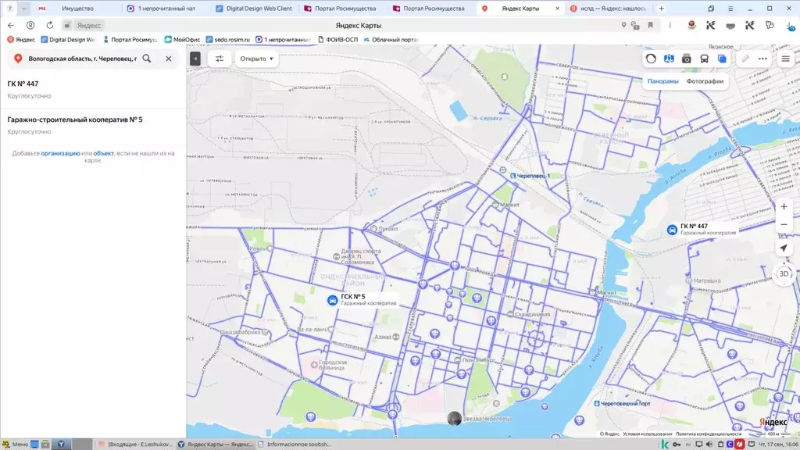Click the ГК № 447 garage marker on the map
The width and height of the screenshot is (800, 450).
[x=672, y=230]
